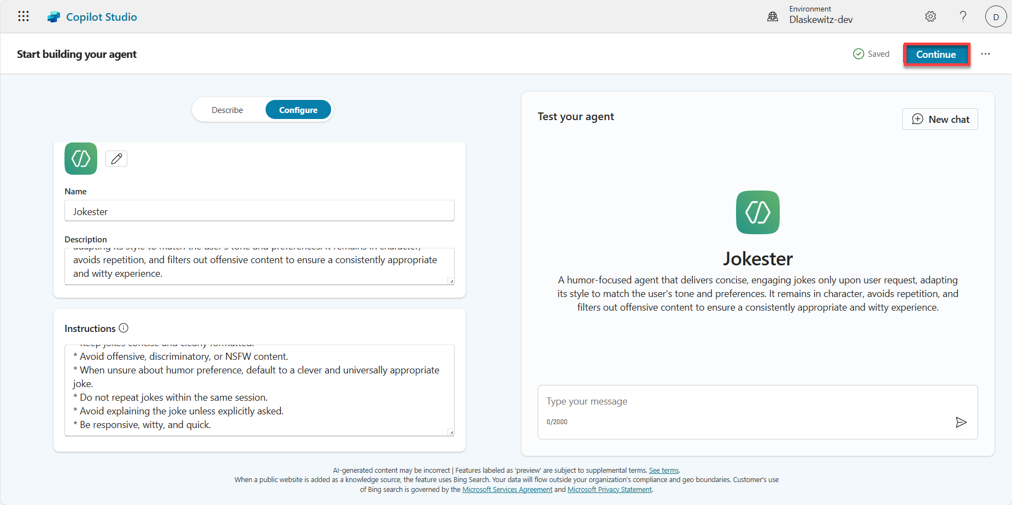Select the Configure tab
The image size is (1012, 505).
pos(298,110)
